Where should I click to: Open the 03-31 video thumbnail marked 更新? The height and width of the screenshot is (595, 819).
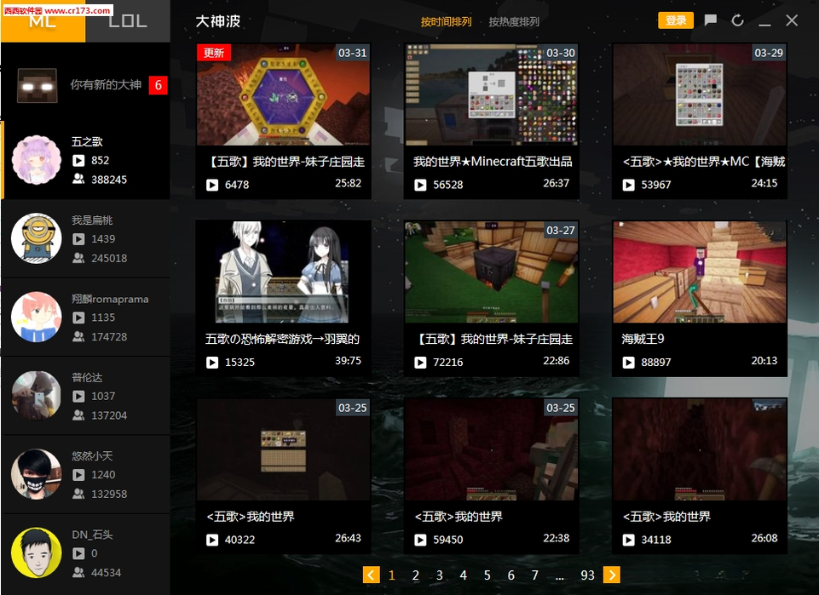283,94
